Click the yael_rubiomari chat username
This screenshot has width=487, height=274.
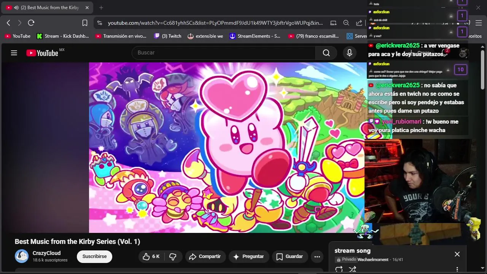pos(401,121)
